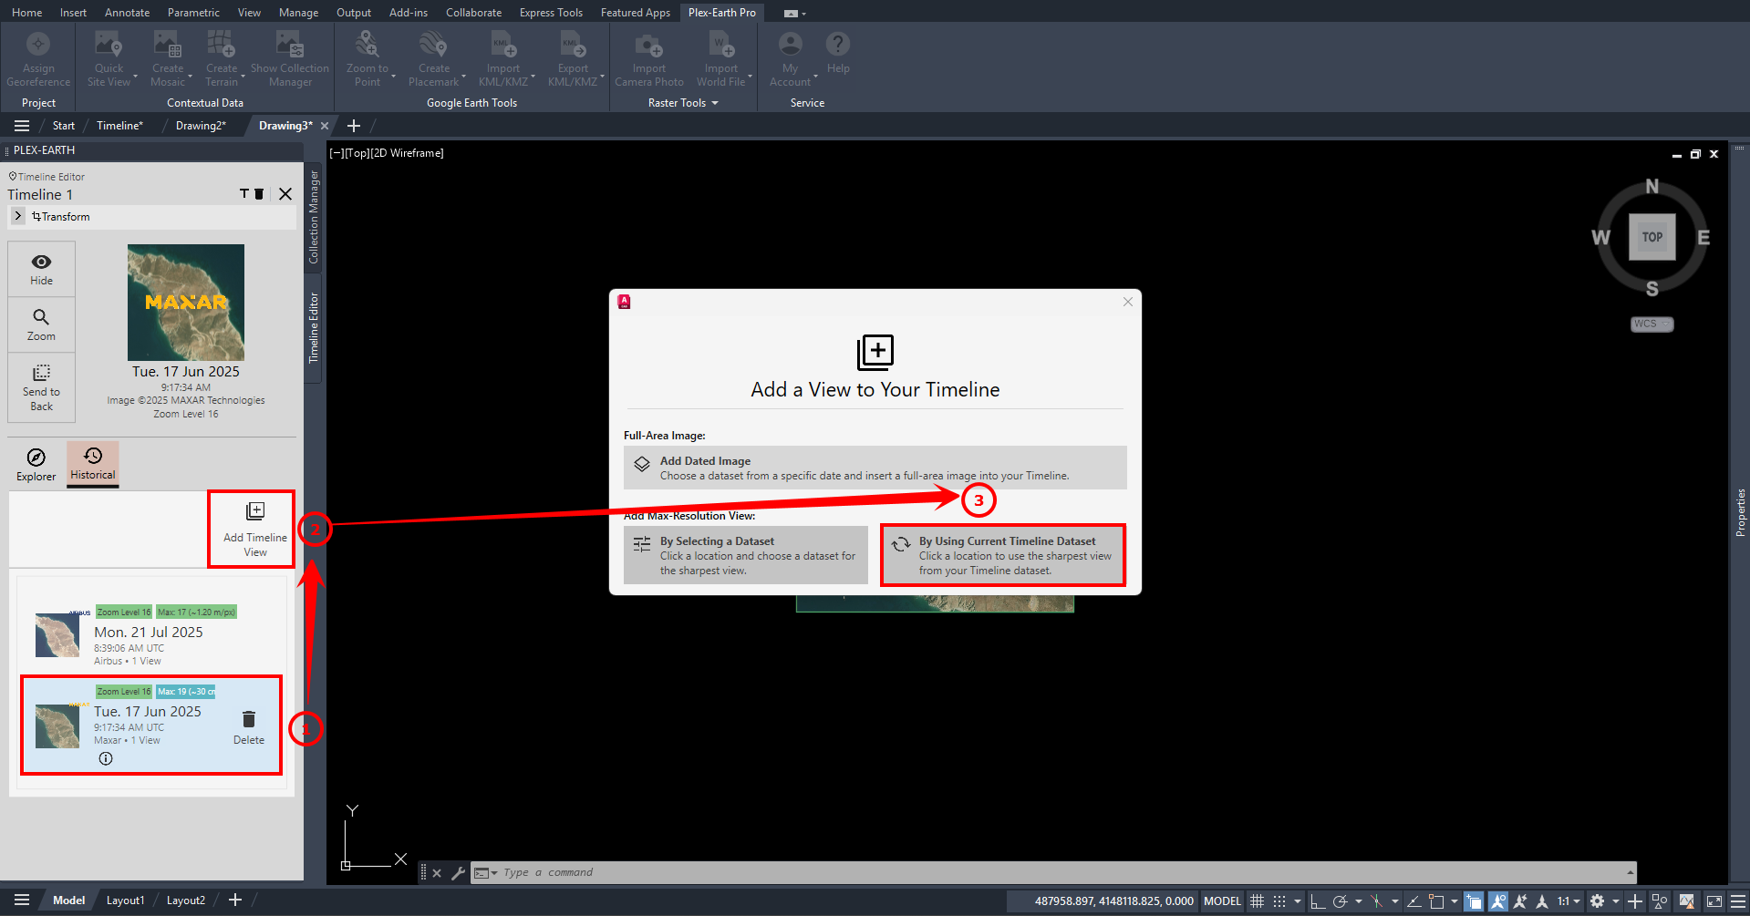Toggle clean screen icon in status bar
The image size is (1750, 916).
[x=1714, y=901]
